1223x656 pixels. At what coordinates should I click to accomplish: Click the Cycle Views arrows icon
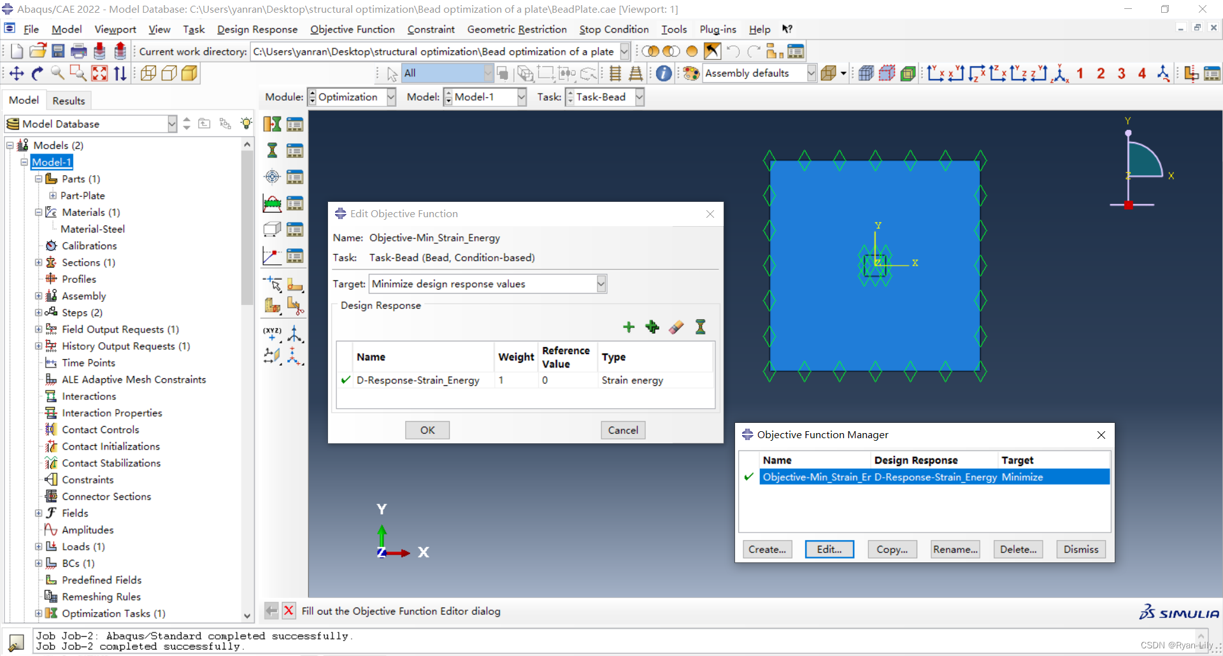(x=120, y=73)
